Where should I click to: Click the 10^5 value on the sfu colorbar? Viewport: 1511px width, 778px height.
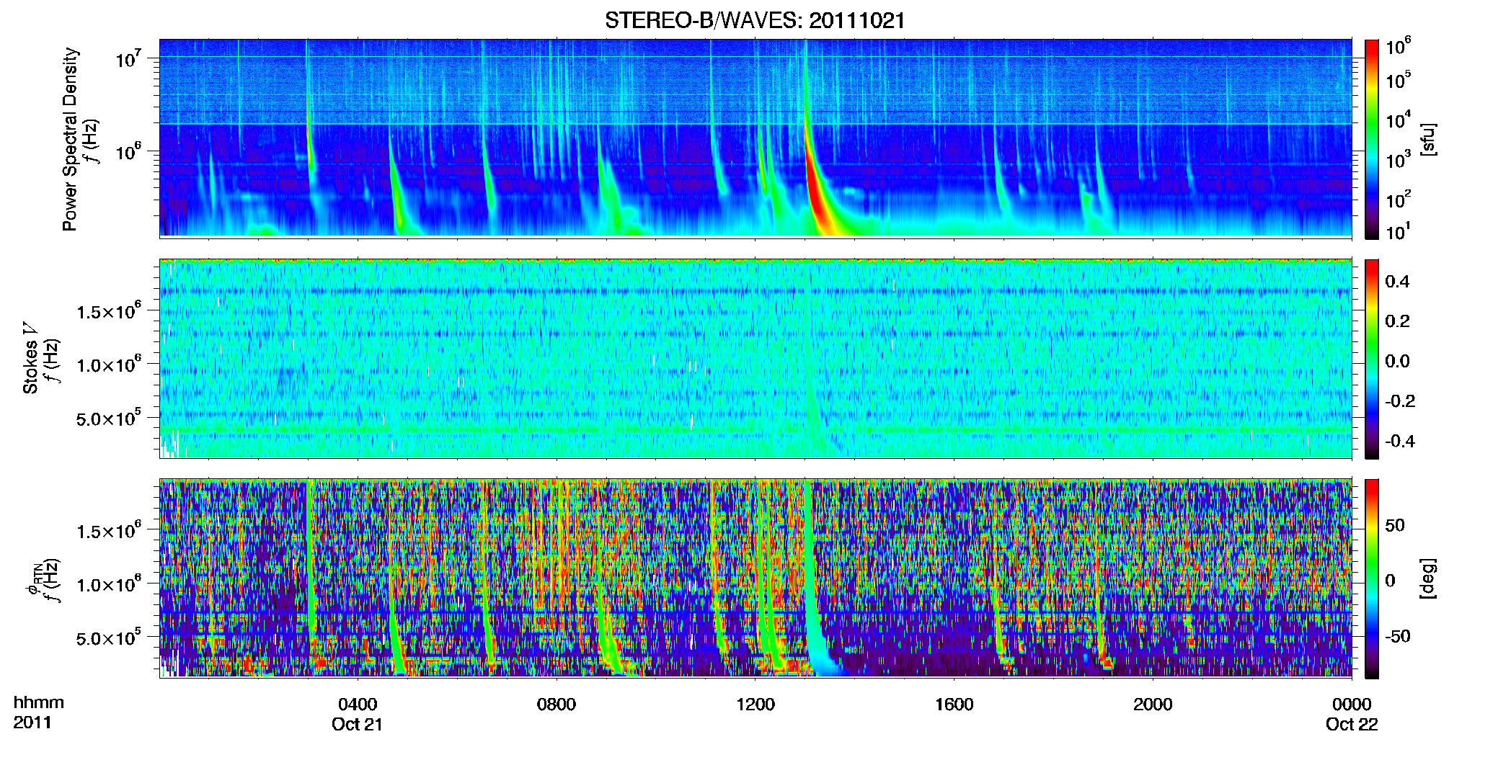click(1399, 80)
